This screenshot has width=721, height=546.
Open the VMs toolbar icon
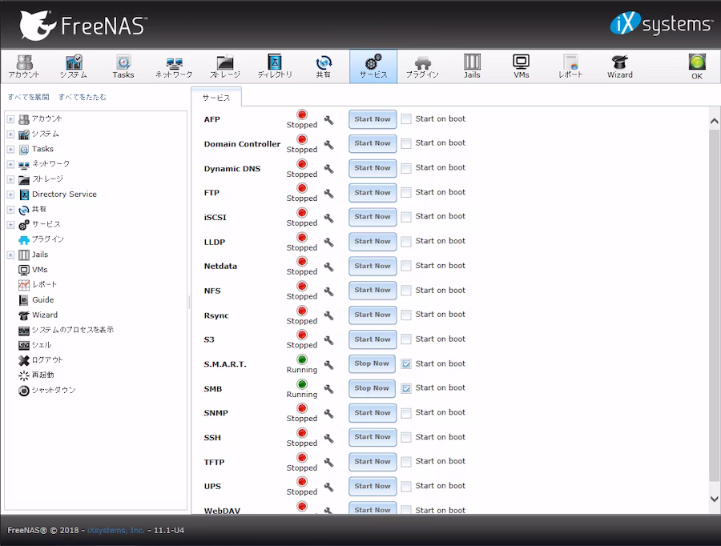click(522, 66)
